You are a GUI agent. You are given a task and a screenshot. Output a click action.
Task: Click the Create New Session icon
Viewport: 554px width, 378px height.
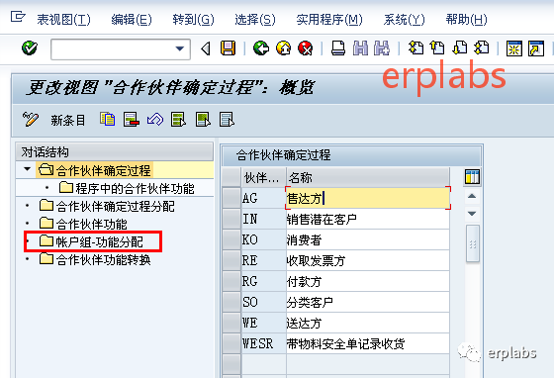click(x=514, y=48)
